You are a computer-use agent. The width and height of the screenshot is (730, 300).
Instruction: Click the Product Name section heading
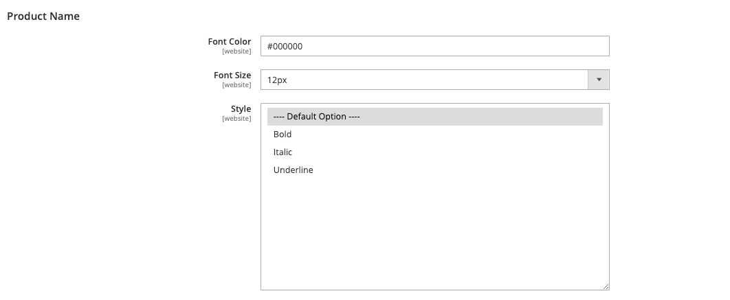pos(43,16)
